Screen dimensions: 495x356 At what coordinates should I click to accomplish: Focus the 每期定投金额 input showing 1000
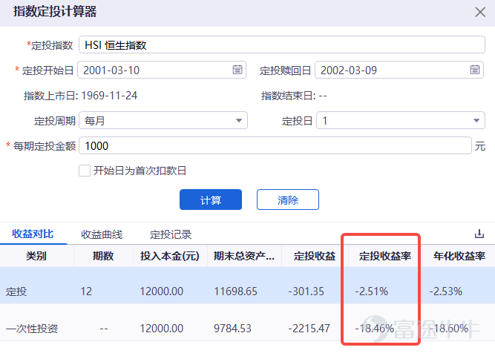275,146
